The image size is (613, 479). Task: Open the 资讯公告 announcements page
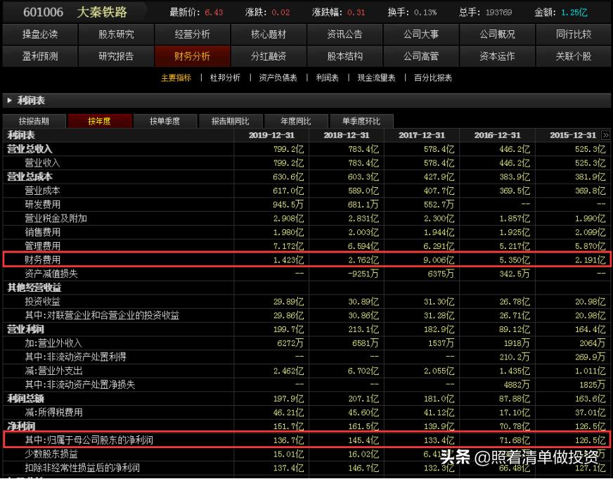pos(345,32)
